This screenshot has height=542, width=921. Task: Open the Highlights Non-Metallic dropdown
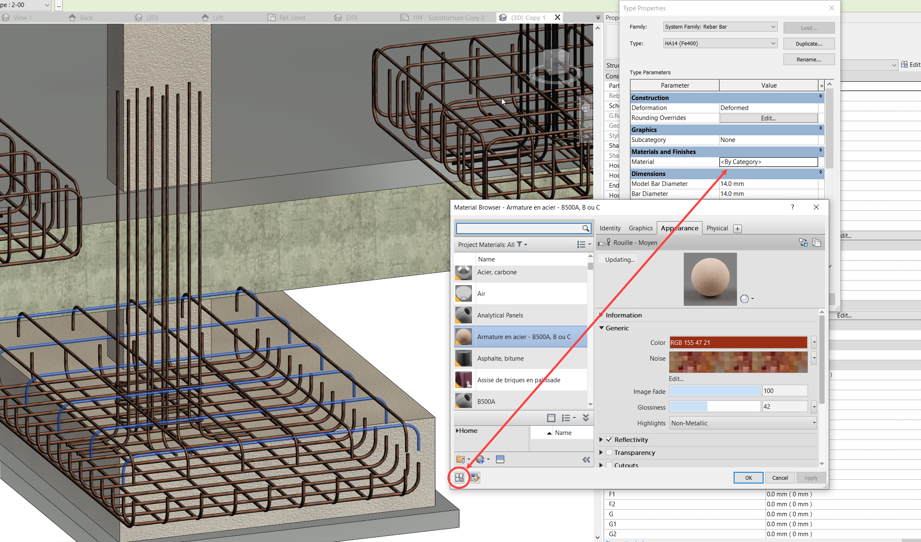(x=743, y=423)
